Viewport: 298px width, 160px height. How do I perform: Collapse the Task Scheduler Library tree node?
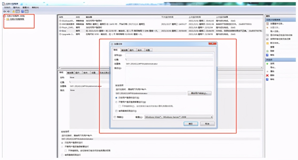[5, 19]
